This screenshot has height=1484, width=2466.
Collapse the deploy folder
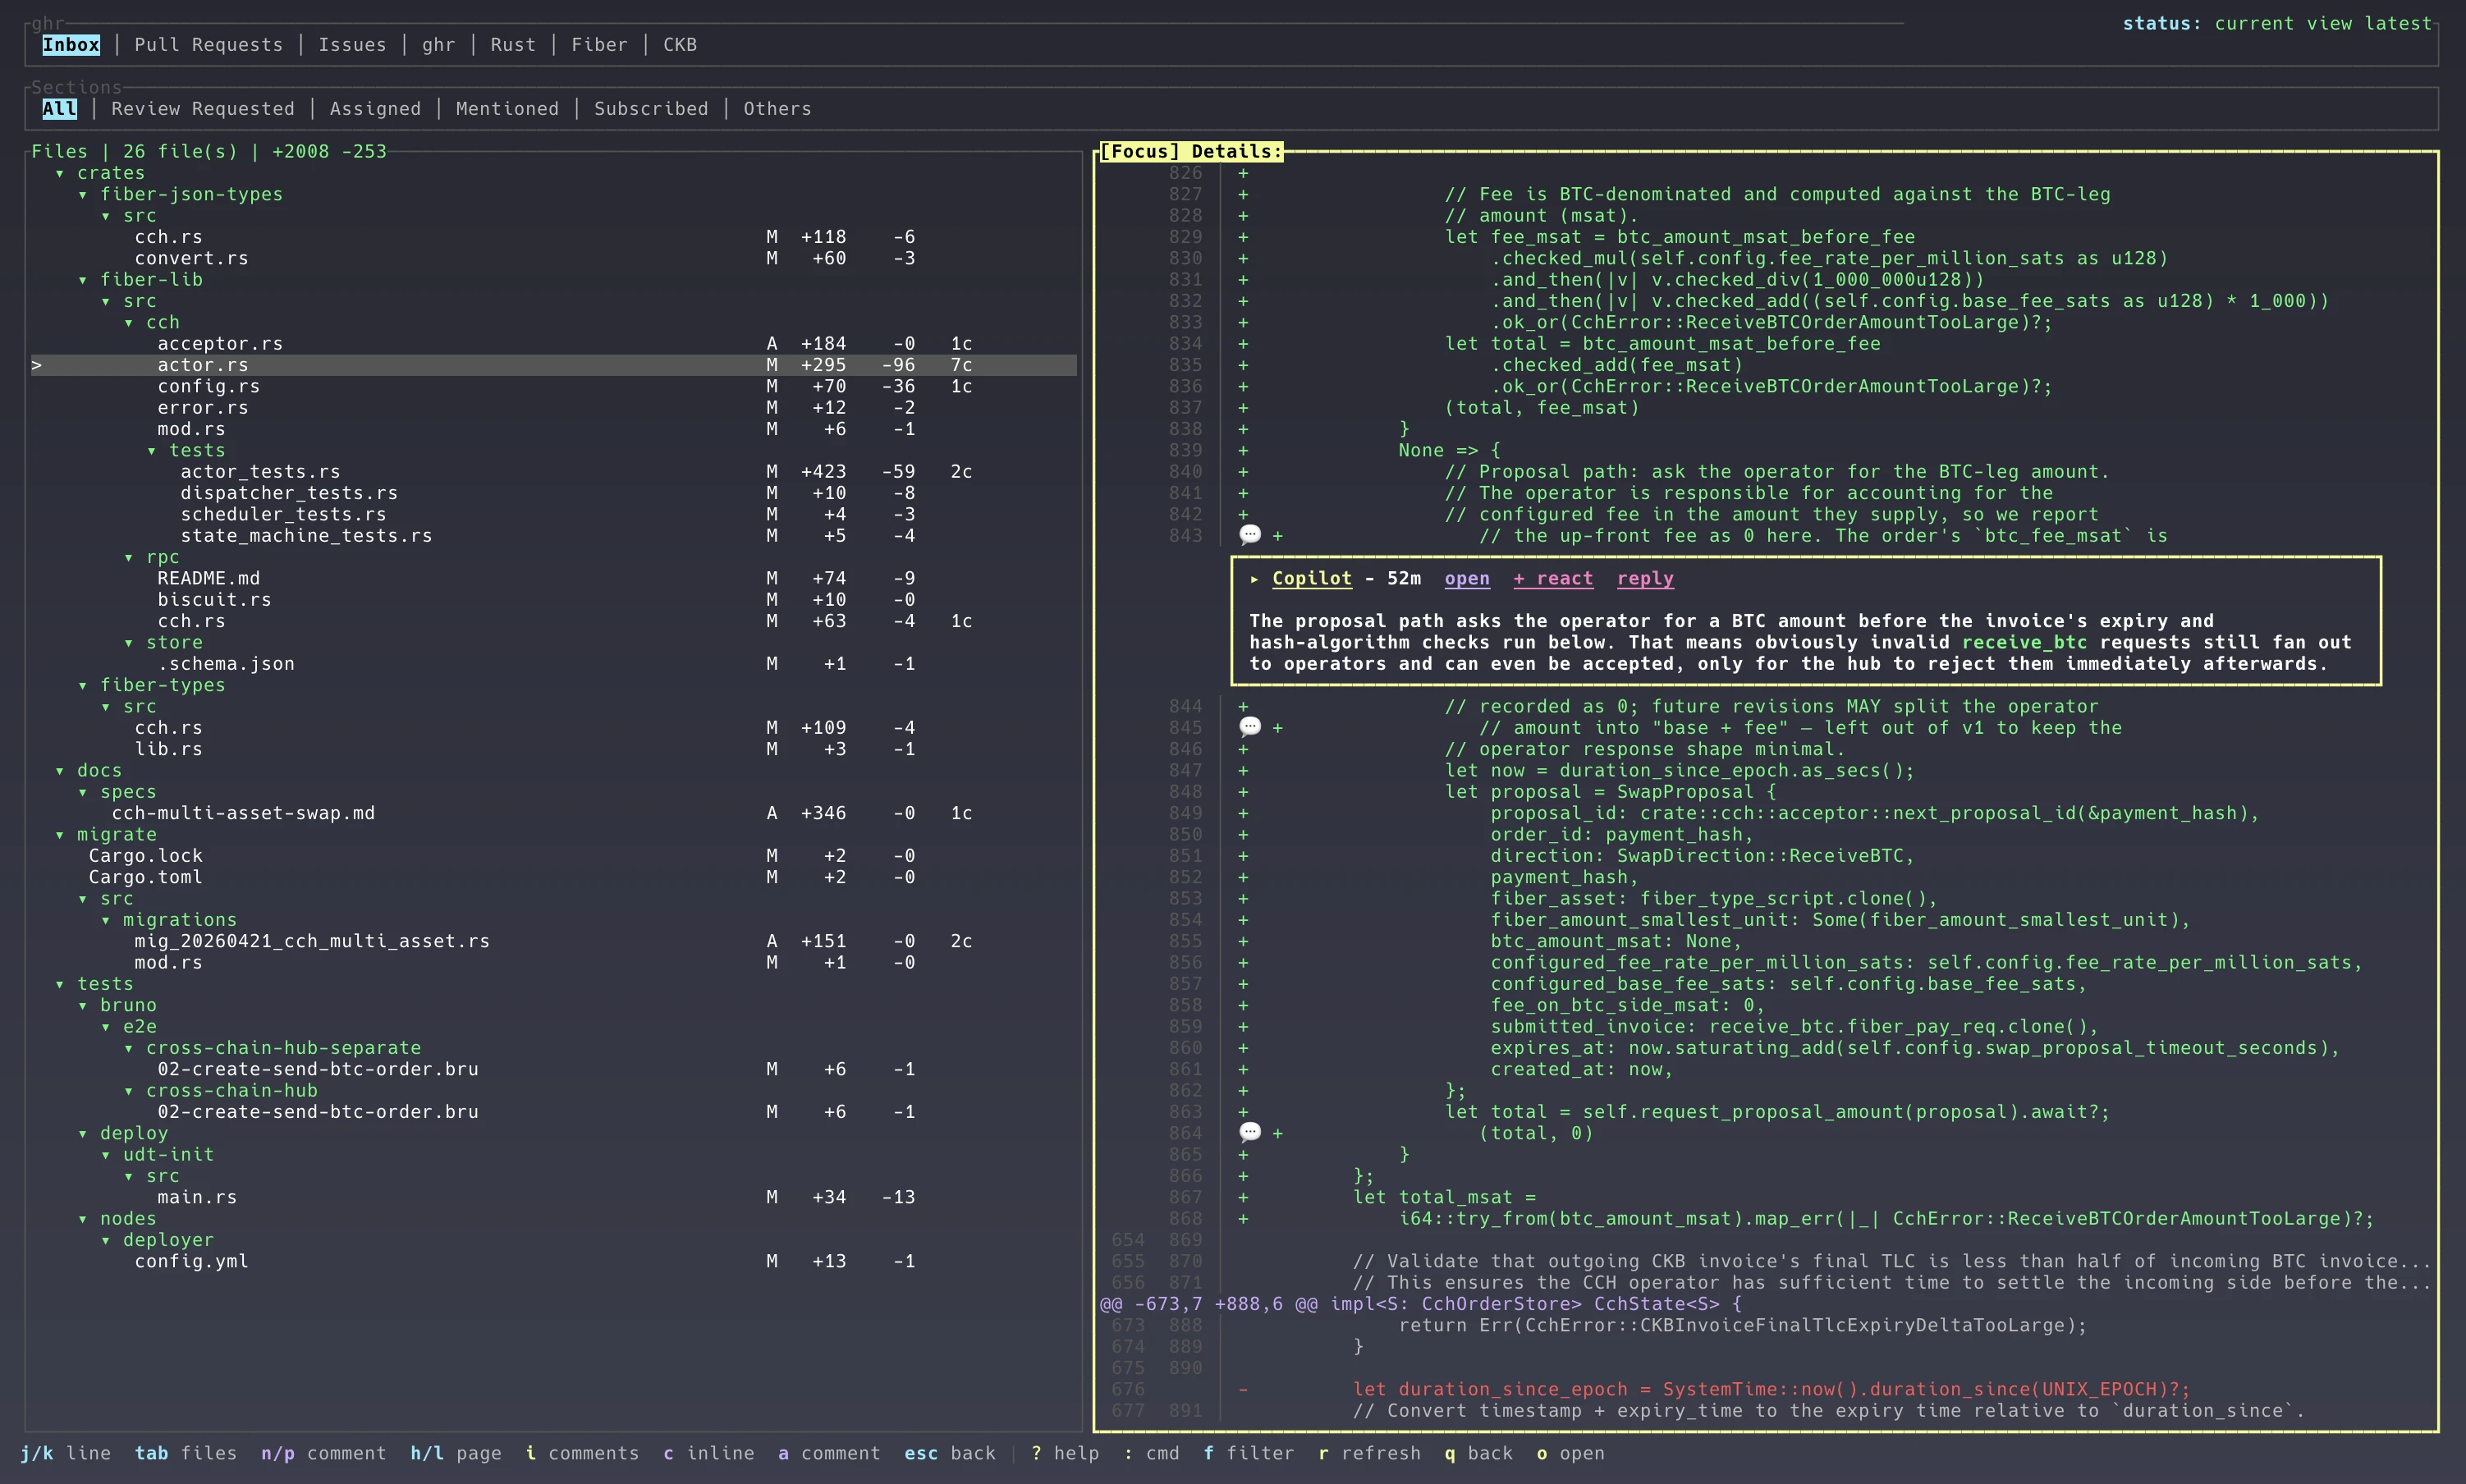[x=82, y=1133]
